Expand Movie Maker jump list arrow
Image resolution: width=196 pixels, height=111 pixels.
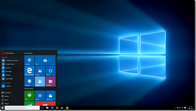click(21, 79)
